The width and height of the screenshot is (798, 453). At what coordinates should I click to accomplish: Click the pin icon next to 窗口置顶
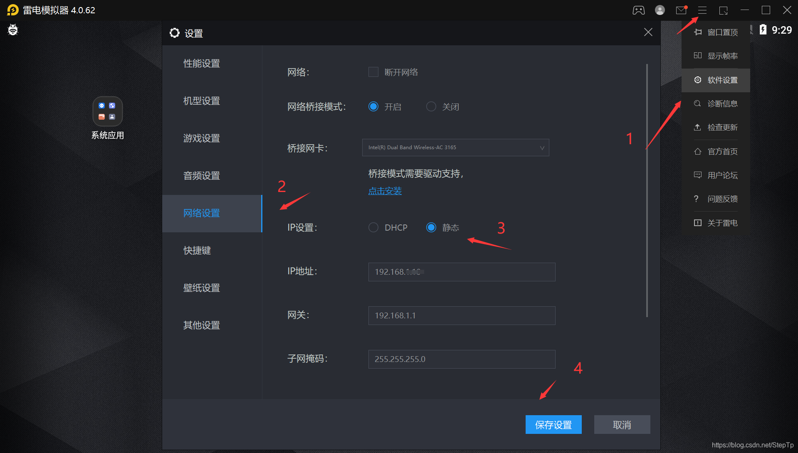[x=698, y=32]
